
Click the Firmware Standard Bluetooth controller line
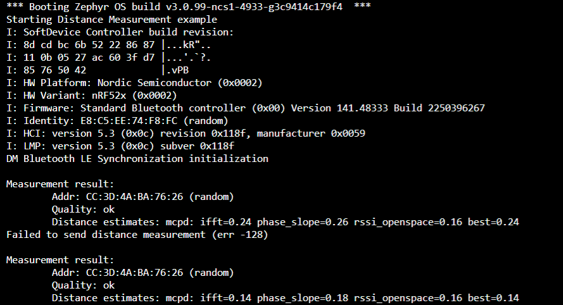click(246, 108)
